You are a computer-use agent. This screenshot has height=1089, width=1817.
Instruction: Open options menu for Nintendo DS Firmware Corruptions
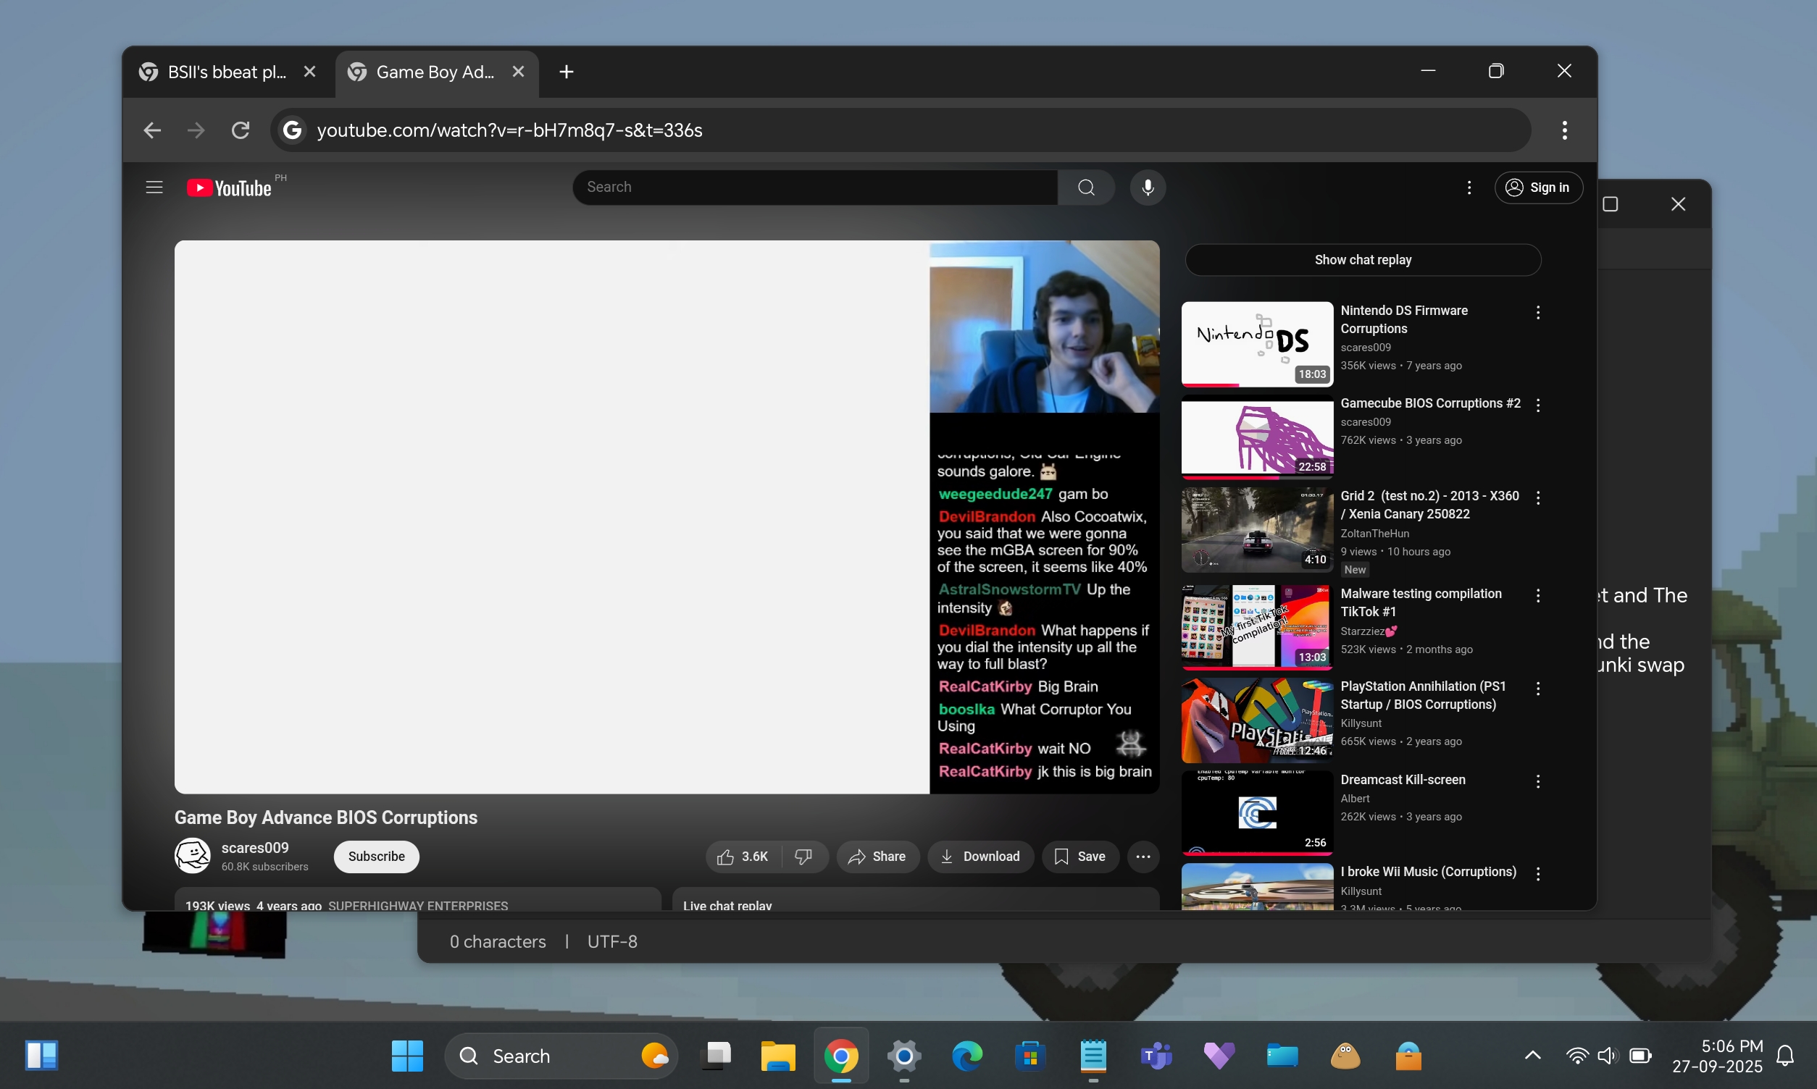pos(1537,313)
